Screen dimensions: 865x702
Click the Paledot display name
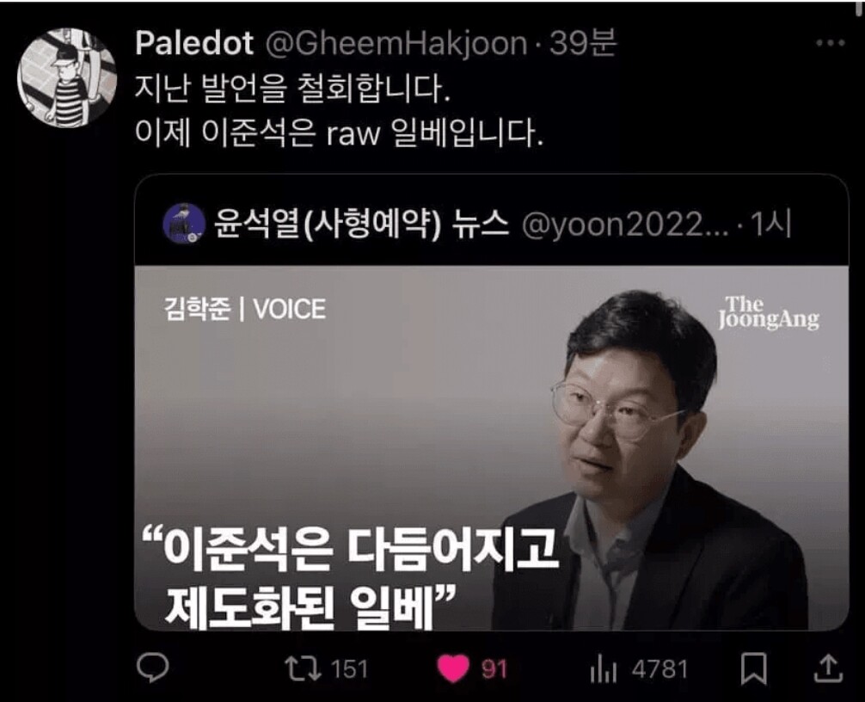point(194,42)
